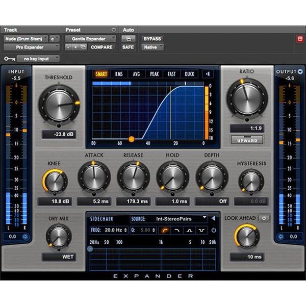The width and height of the screenshot is (306, 306).
Task: Click the Ratio knob
Action: tap(247, 99)
